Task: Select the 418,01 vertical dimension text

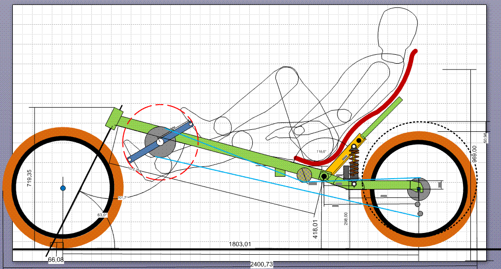Action: tap(316, 229)
